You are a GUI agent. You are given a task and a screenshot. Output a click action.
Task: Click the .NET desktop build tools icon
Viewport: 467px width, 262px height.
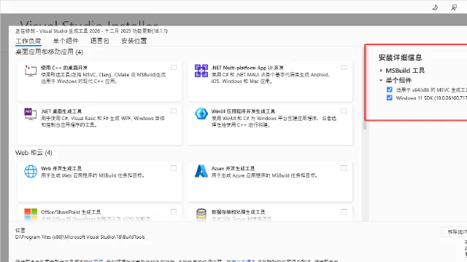[x=31, y=114]
